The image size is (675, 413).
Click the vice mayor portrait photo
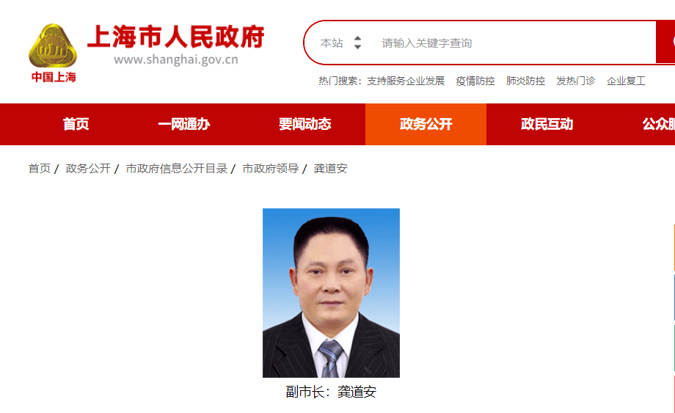coord(331,293)
